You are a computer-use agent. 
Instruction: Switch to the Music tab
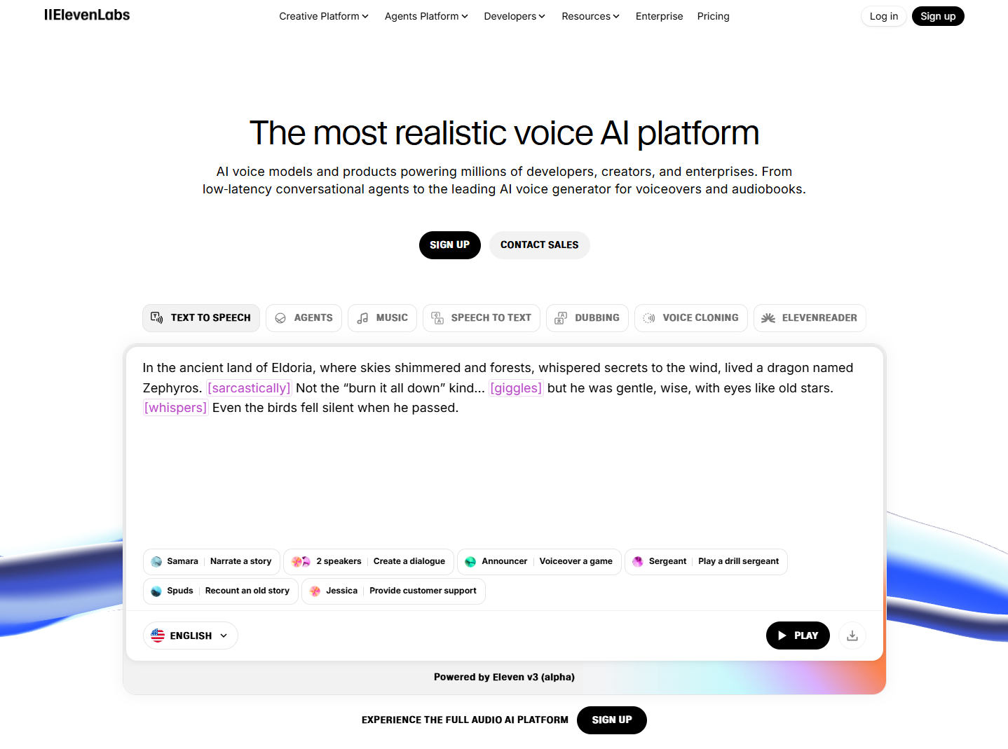click(383, 318)
